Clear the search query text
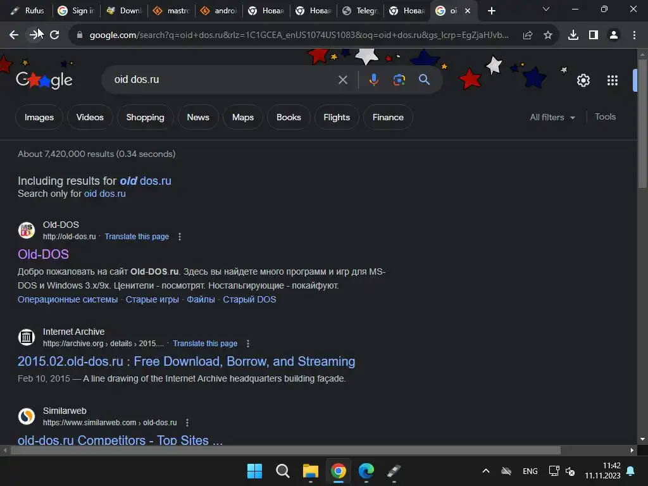This screenshot has height=486, width=648. point(342,80)
